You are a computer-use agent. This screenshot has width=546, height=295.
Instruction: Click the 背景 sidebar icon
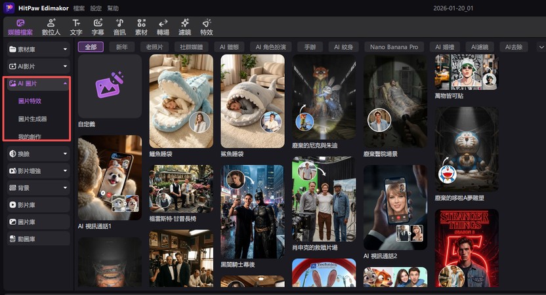click(12, 188)
